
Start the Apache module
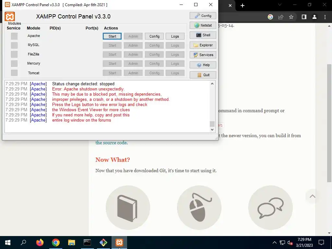pos(112,36)
